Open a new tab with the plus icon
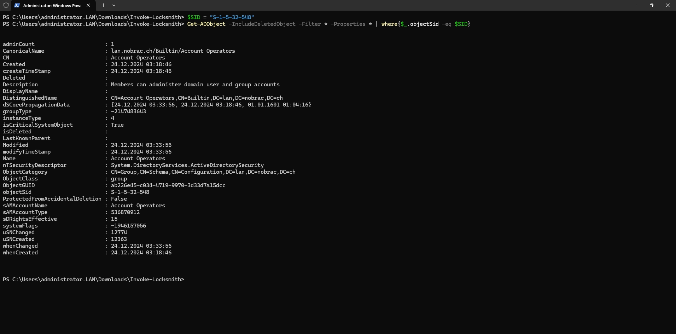Viewport: 676px width, 334px height. pyautogui.click(x=103, y=5)
